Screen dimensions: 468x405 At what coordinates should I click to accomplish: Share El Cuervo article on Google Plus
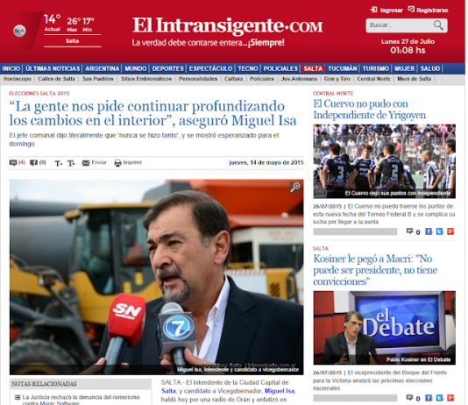[x=450, y=231]
